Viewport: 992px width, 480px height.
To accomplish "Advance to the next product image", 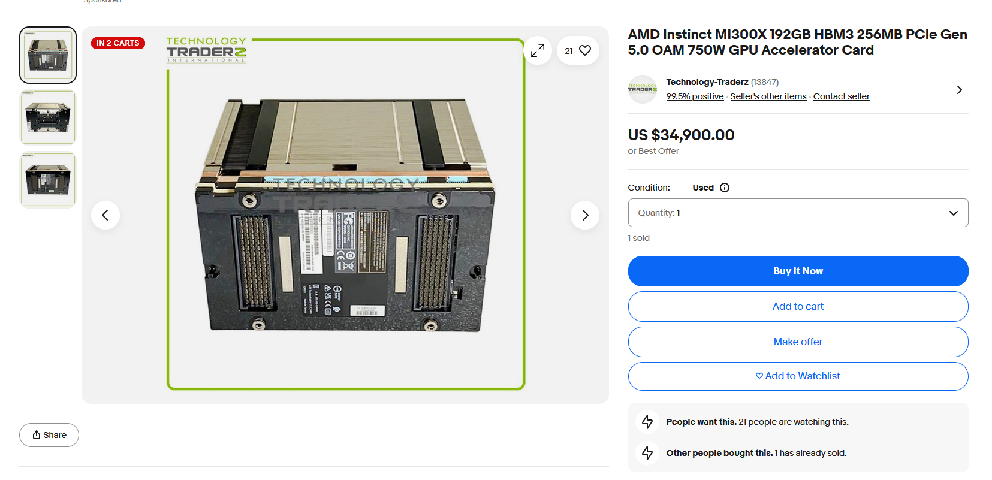I will click(585, 215).
